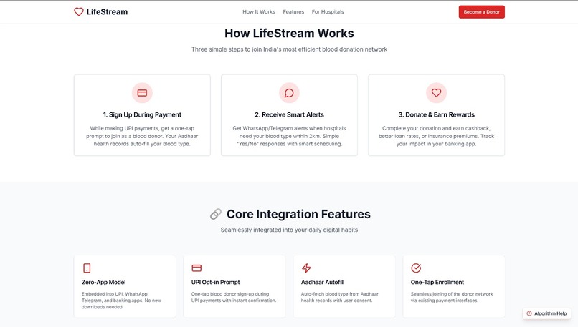Click the One-tap blood donor sign-up description
Screen dimensions: 578x327
(233, 297)
